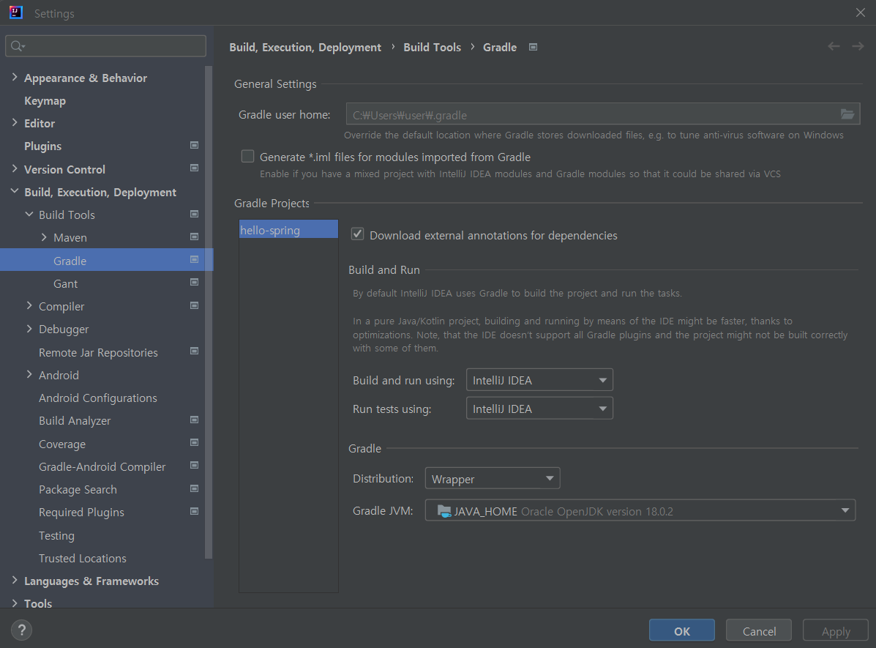The height and width of the screenshot is (648, 876).
Task: Click project marker icon on Build Tools row
Action: click(195, 214)
